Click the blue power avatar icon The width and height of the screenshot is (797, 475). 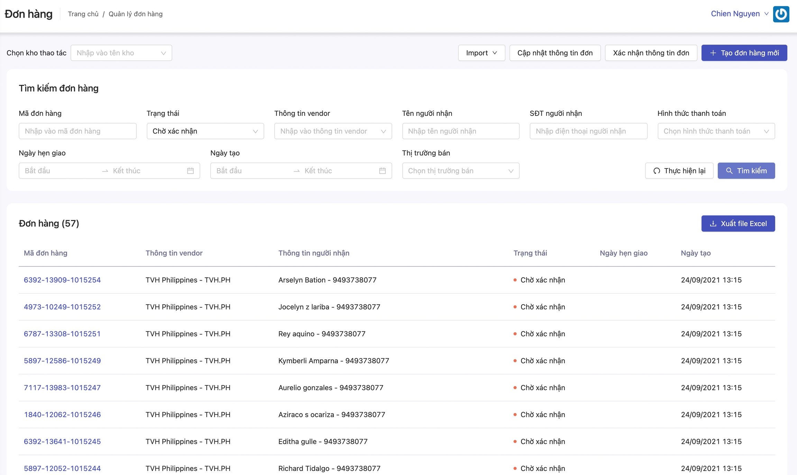coord(781,14)
